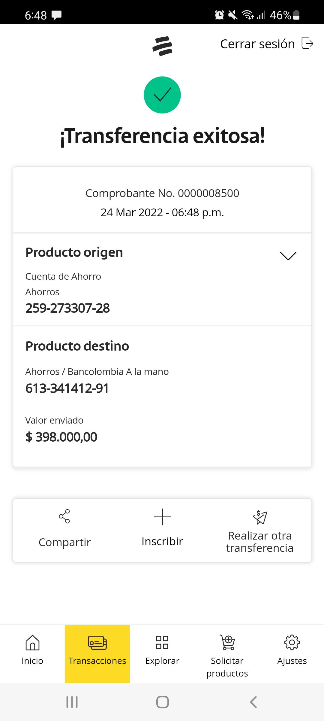
Task: Tap the Android recent apps button
Action: click(x=72, y=702)
